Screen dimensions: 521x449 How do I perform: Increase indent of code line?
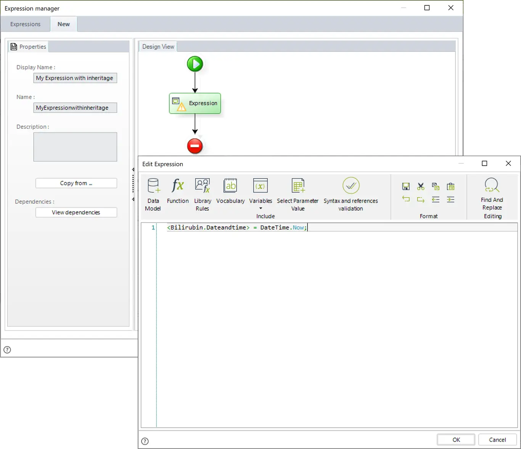pos(450,199)
